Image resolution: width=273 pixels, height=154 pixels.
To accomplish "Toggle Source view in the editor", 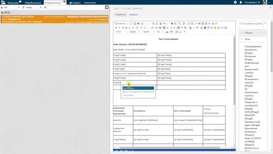I will pyautogui.click(x=120, y=24).
